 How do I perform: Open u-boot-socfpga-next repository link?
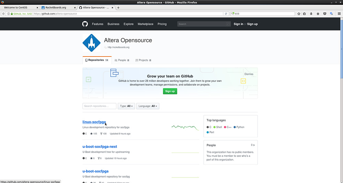tap(100, 147)
